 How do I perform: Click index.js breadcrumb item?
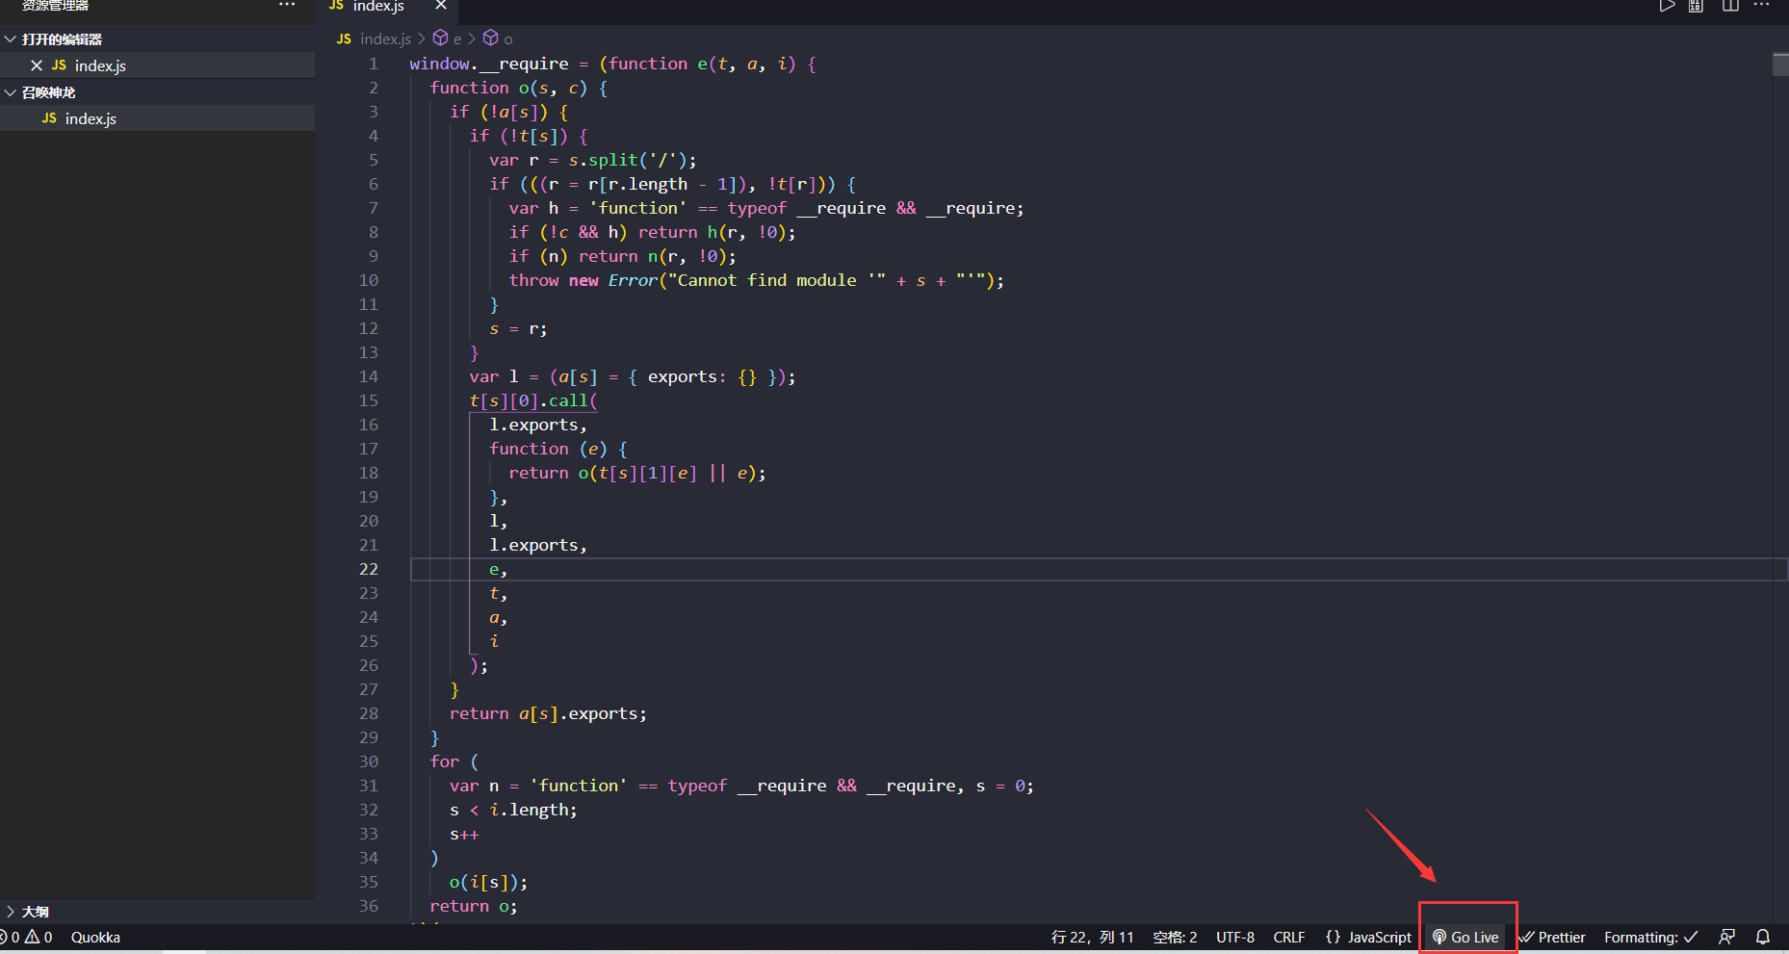pos(385,39)
